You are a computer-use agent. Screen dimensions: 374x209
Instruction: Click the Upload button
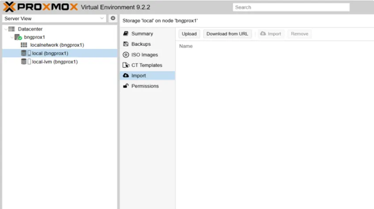[x=189, y=34]
